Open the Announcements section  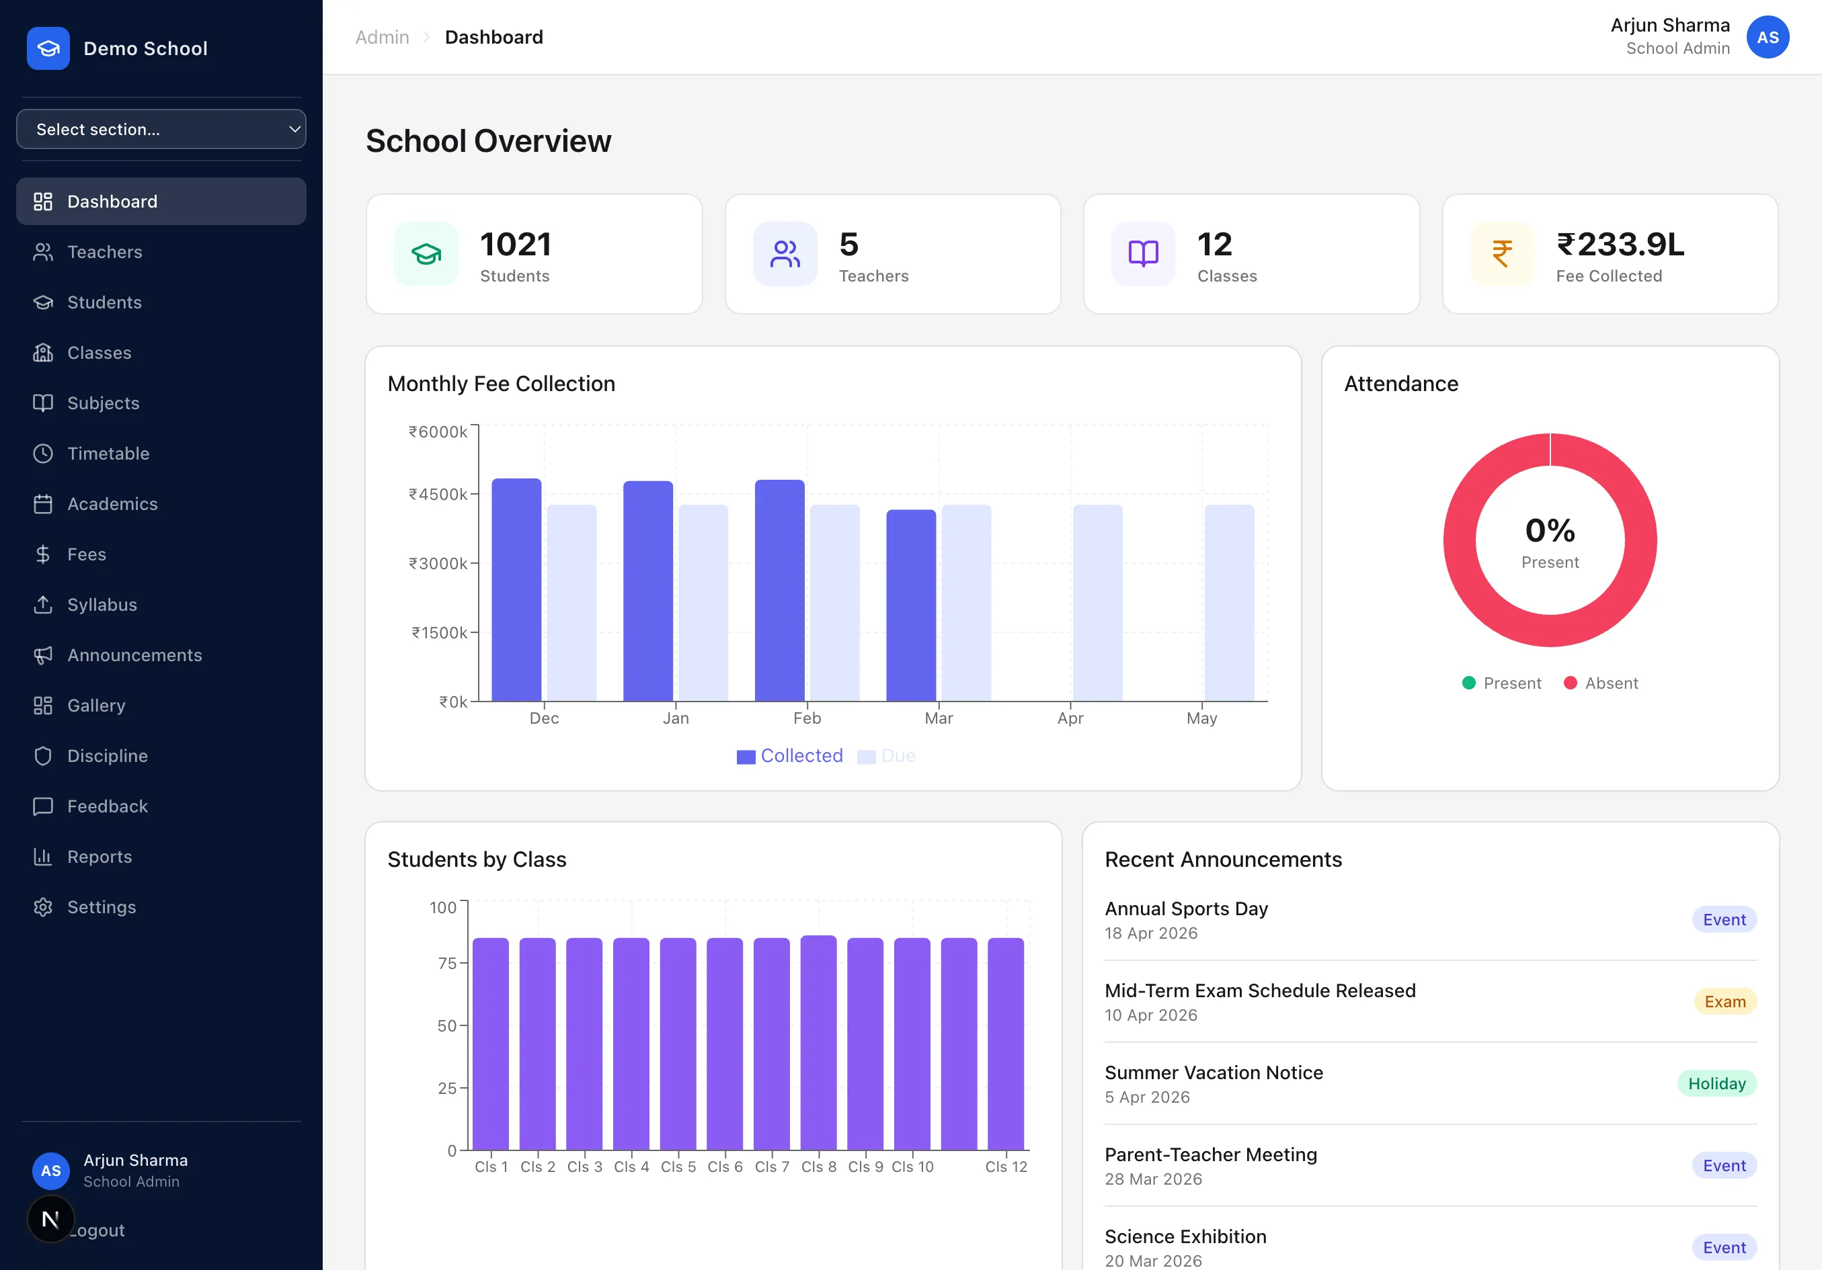coord(161,655)
